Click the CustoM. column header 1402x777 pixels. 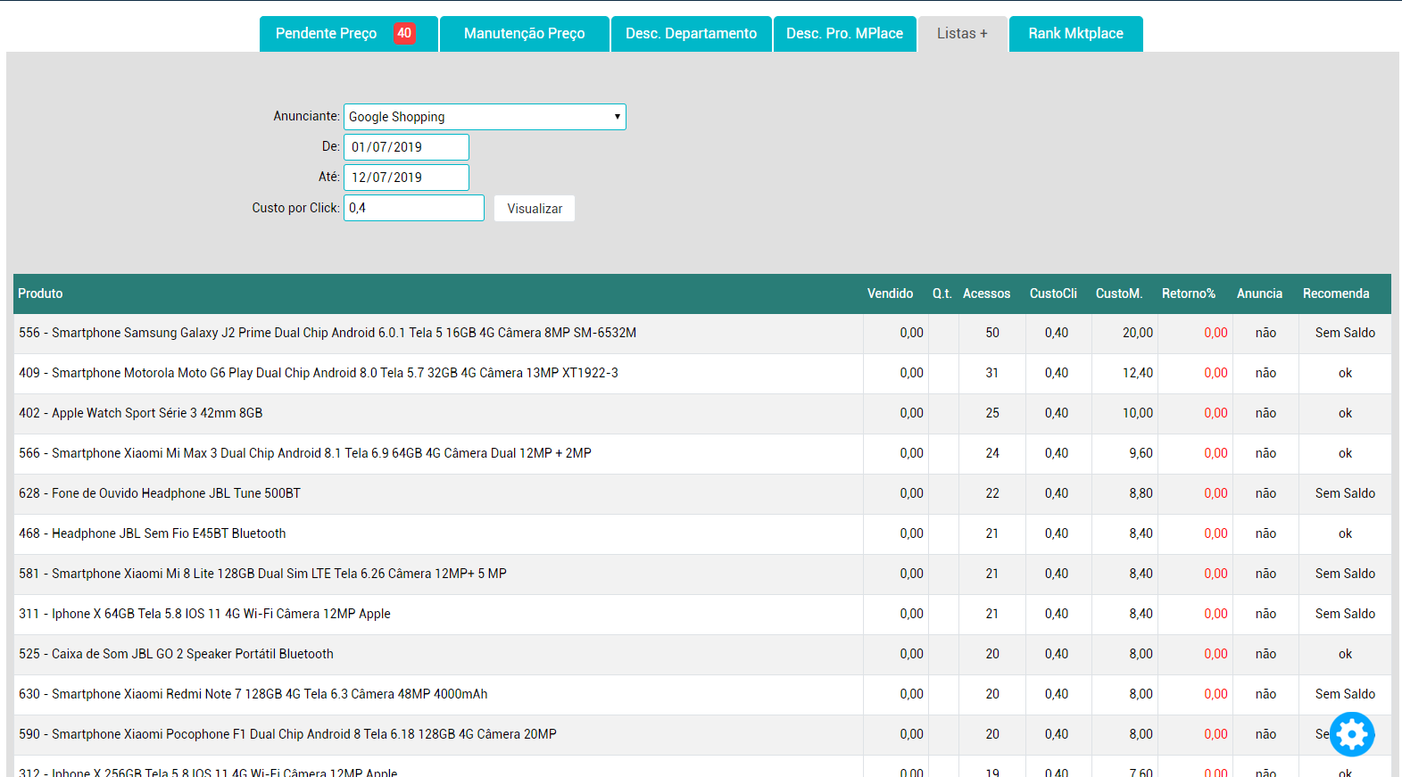click(1119, 293)
